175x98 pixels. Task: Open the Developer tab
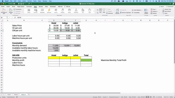[x=53, y=7]
